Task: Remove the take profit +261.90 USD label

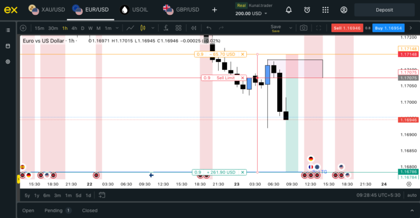Action: [243, 172]
